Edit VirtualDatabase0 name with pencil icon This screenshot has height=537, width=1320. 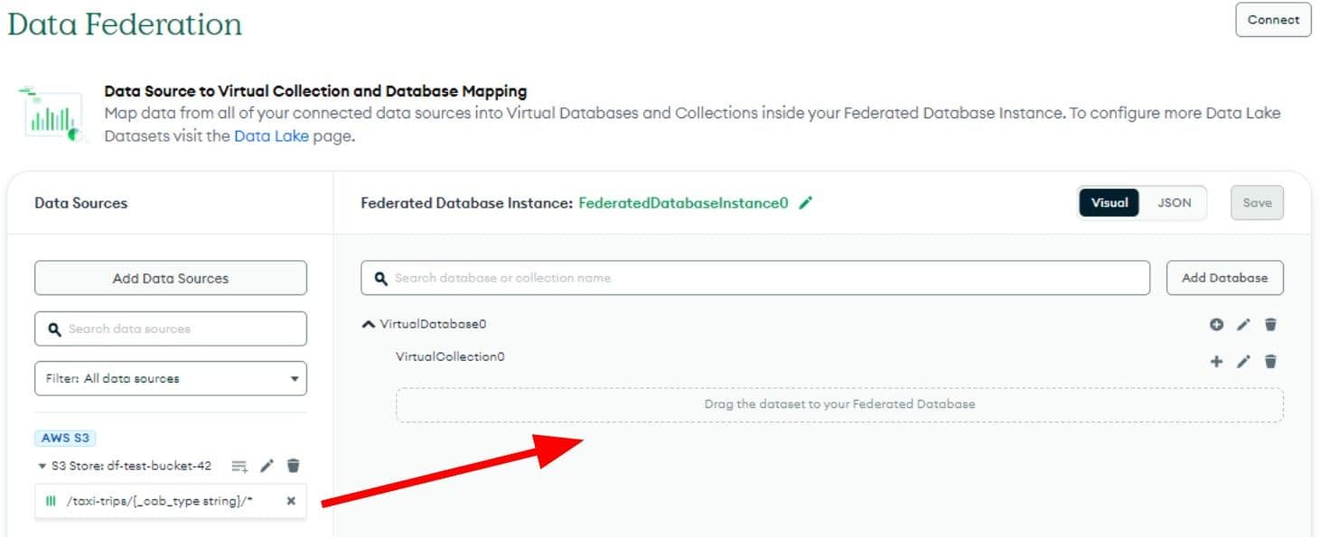pos(1243,325)
